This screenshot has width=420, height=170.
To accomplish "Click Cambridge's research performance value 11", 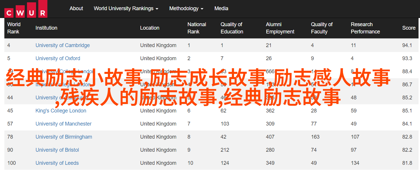I will (x=353, y=45).
